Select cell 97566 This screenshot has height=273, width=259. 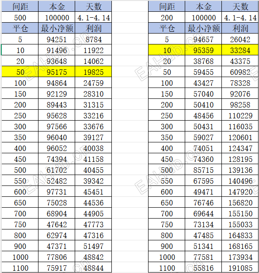click(x=57, y=126)
